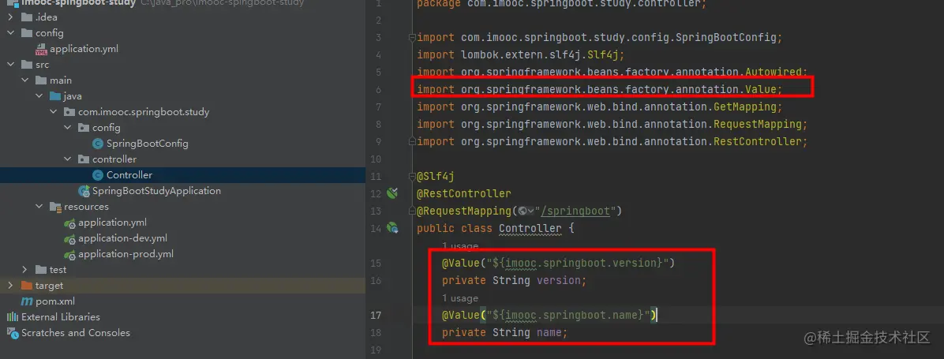Click line number 6 in the gutter
944x359 pixels.
click(378, 90)
